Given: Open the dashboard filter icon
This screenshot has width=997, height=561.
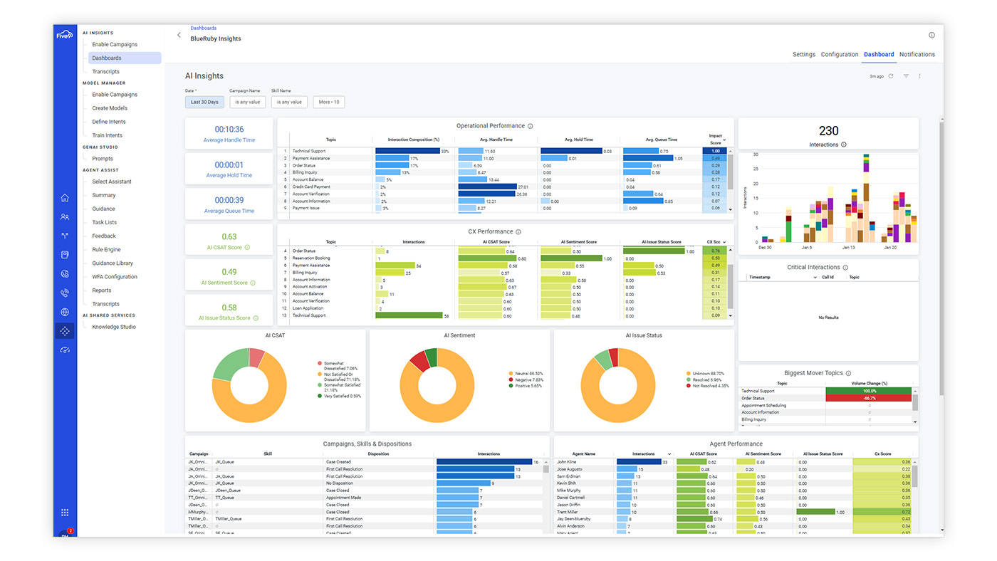Looking at the screenshot, I should click(x=906, y=76).
